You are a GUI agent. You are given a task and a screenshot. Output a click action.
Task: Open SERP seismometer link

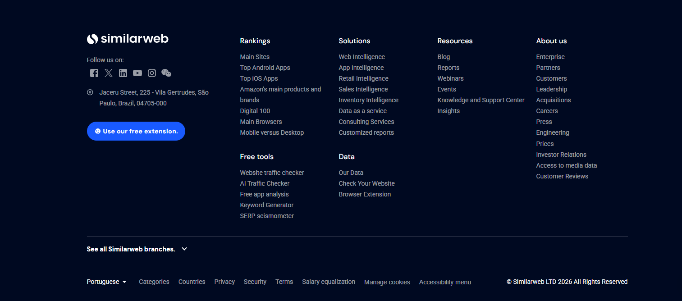coord(267,216)
